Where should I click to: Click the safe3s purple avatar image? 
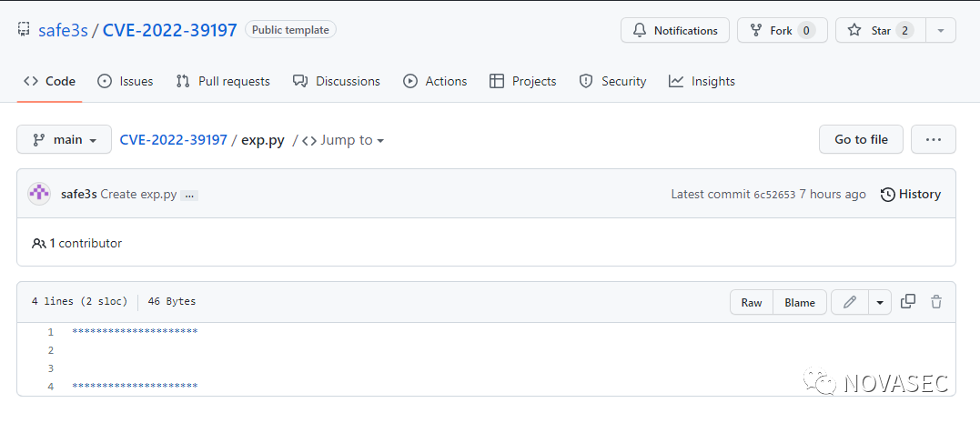pos(39,195)
